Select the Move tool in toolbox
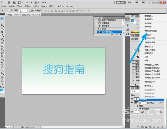This screenshot has height=129, width=167. (x=2, y=18)
